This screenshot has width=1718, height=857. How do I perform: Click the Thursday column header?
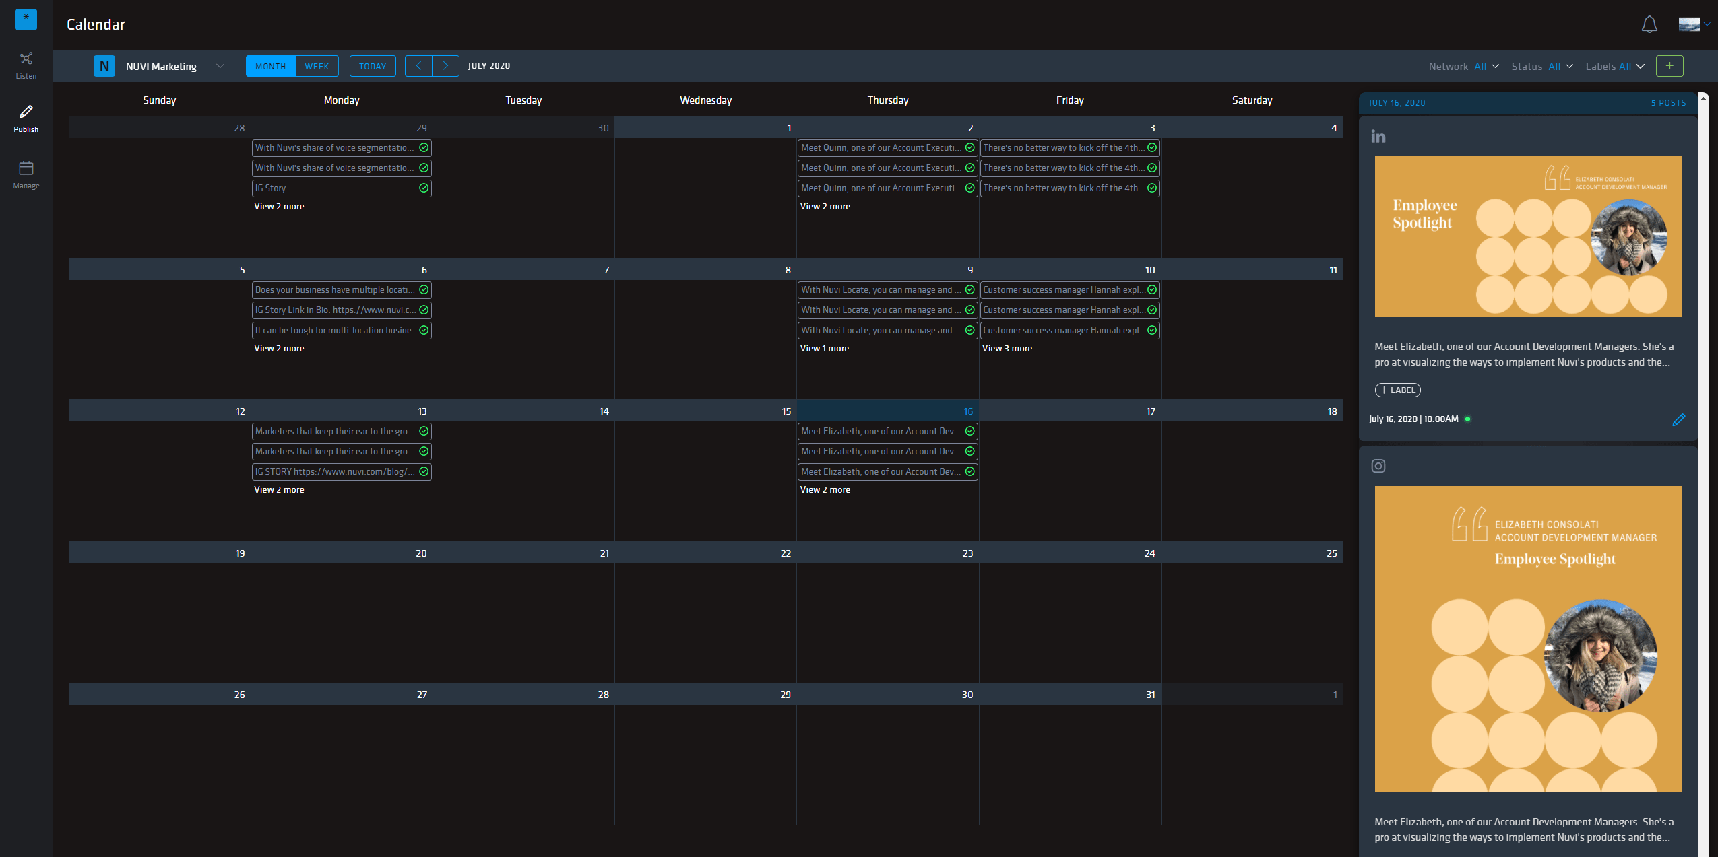pos(887,100)
